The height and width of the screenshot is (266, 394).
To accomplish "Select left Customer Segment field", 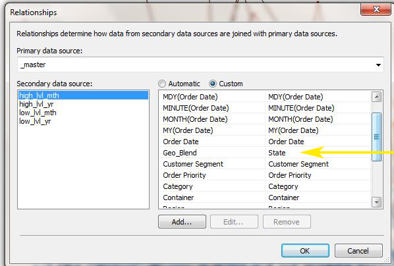I will (x=193, y=164).
